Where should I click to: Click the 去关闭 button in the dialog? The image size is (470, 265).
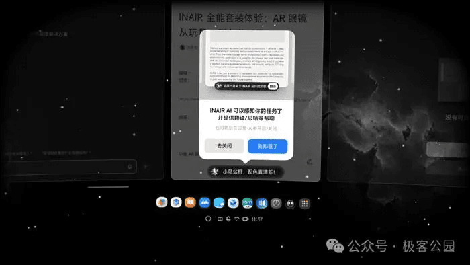[224, 146]
